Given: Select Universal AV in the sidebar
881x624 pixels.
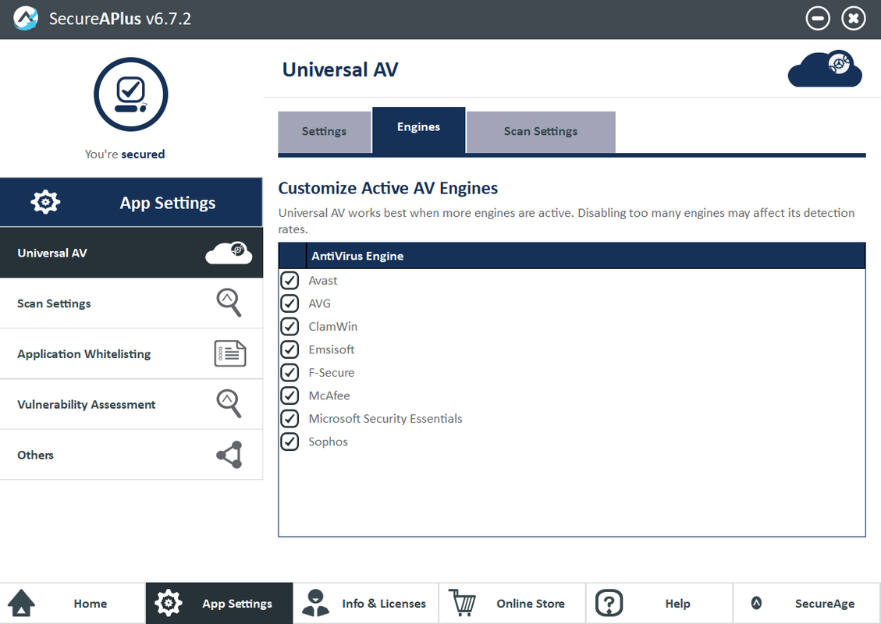Looking at the screenshot, I should tap(131, 253).
